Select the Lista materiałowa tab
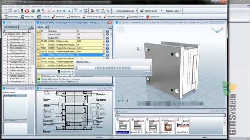Image resolution: width=250 pixels, height=140 pixels. coord(11,27)
